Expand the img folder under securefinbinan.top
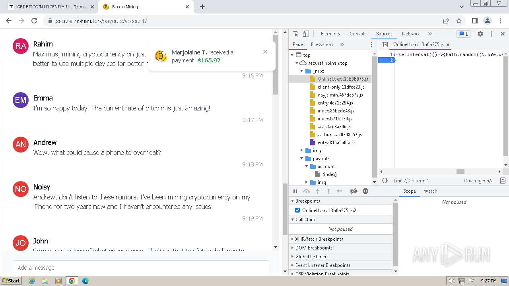Screen dimensions: 509x286 pyautogui.click(x=301, y=151)
